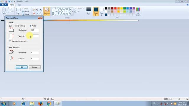189x106 pixels.
Task: Open the Size thickness dropdown
Action: click(88, 11)
